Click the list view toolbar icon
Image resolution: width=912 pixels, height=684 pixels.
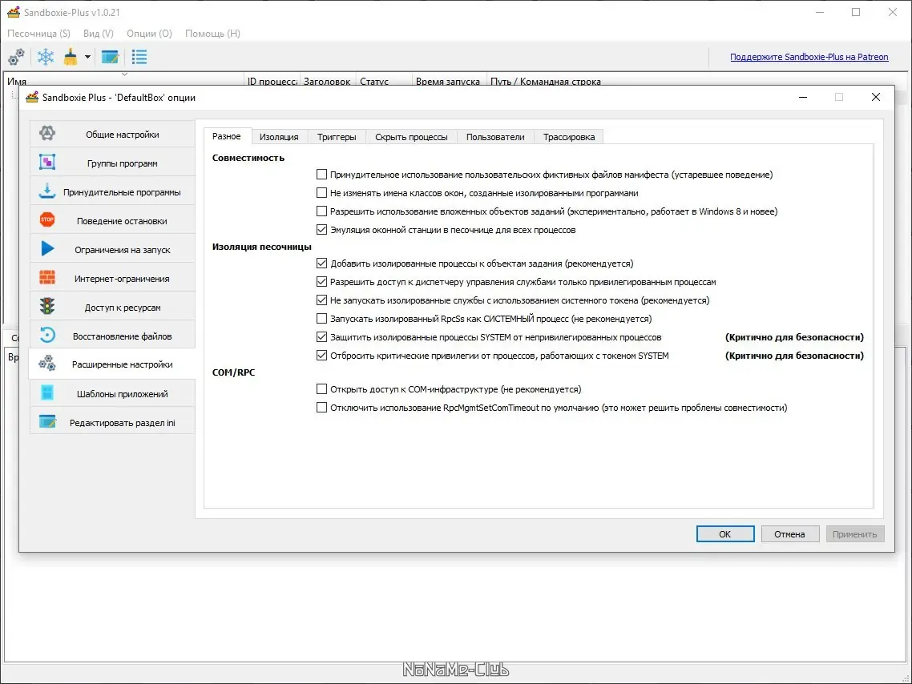point(139,57)
